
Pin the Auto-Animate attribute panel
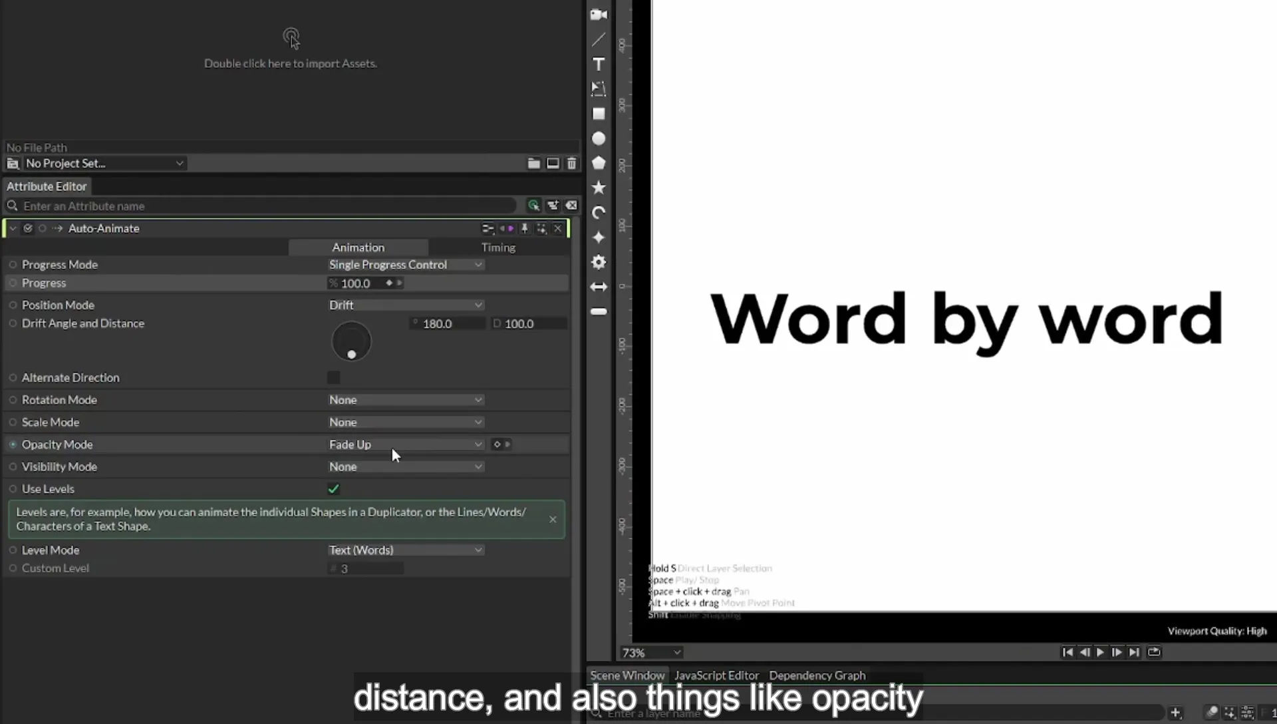[524, 228]
